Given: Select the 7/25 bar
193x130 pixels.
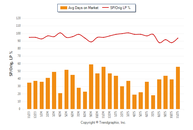Looking at the screenshot, I should click(x=153, y=102).
